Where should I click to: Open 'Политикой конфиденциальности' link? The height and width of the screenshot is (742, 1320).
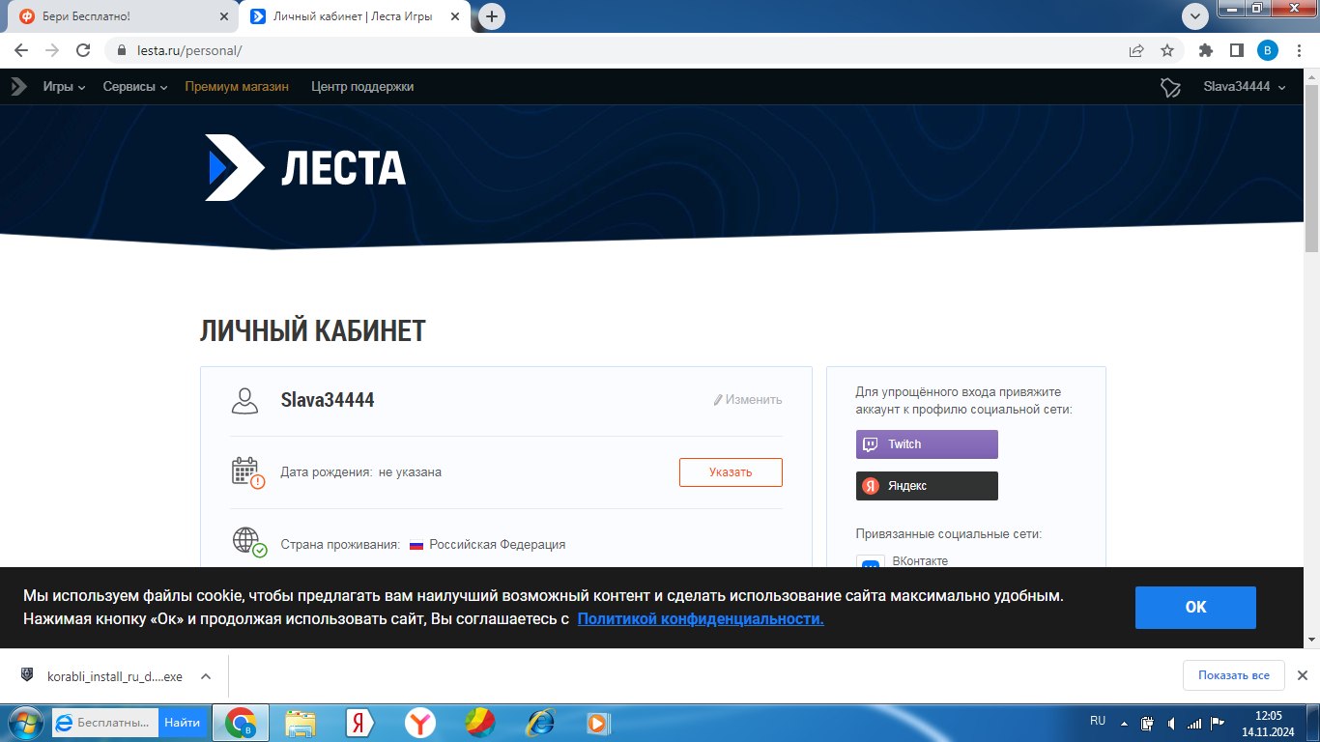(701, 618)
